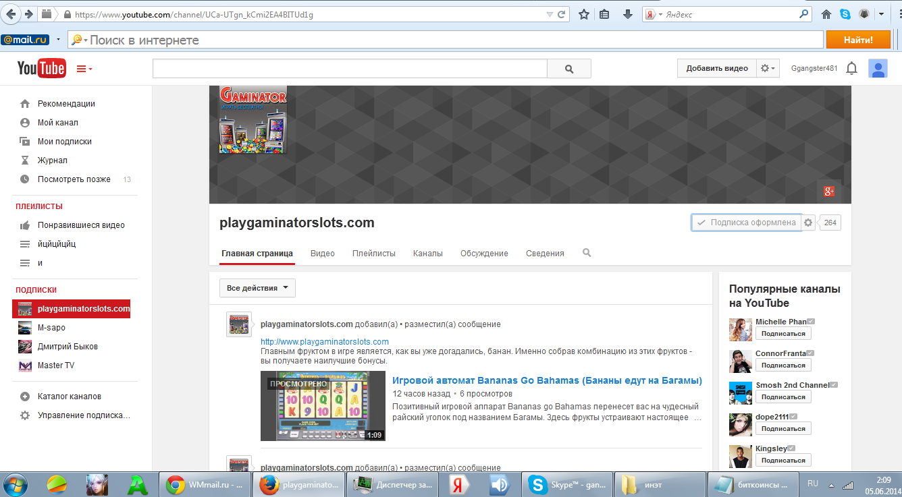Open the YouTube guide menu icon

click(84, 69)
